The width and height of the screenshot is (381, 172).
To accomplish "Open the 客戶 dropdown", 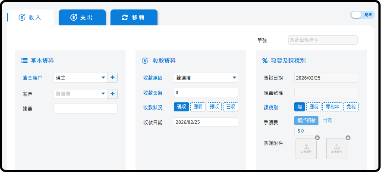I will coord(80,94).
